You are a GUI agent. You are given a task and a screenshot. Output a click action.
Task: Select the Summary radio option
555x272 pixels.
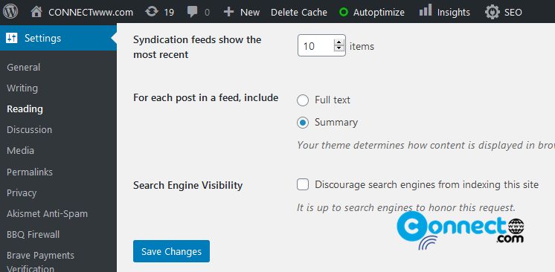tap(303, 123)
